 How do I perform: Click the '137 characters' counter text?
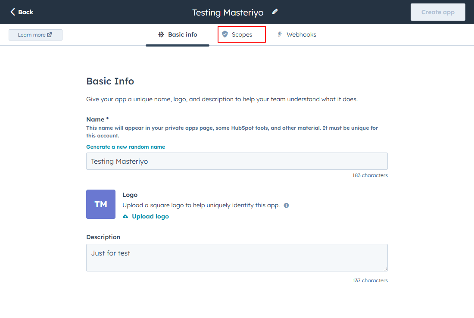tap(370, 281)
